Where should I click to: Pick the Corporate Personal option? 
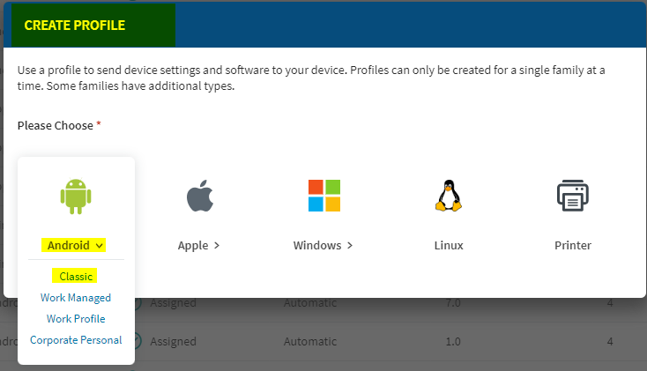click(x=76, y=340)
